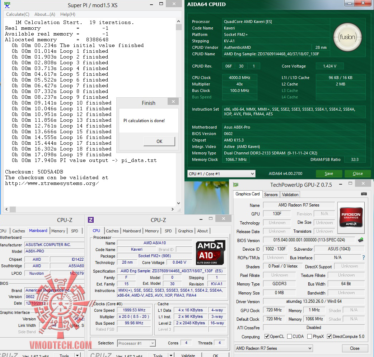Click the Memory Type GDDR3 field in GPU-Z

pos(279,284)
